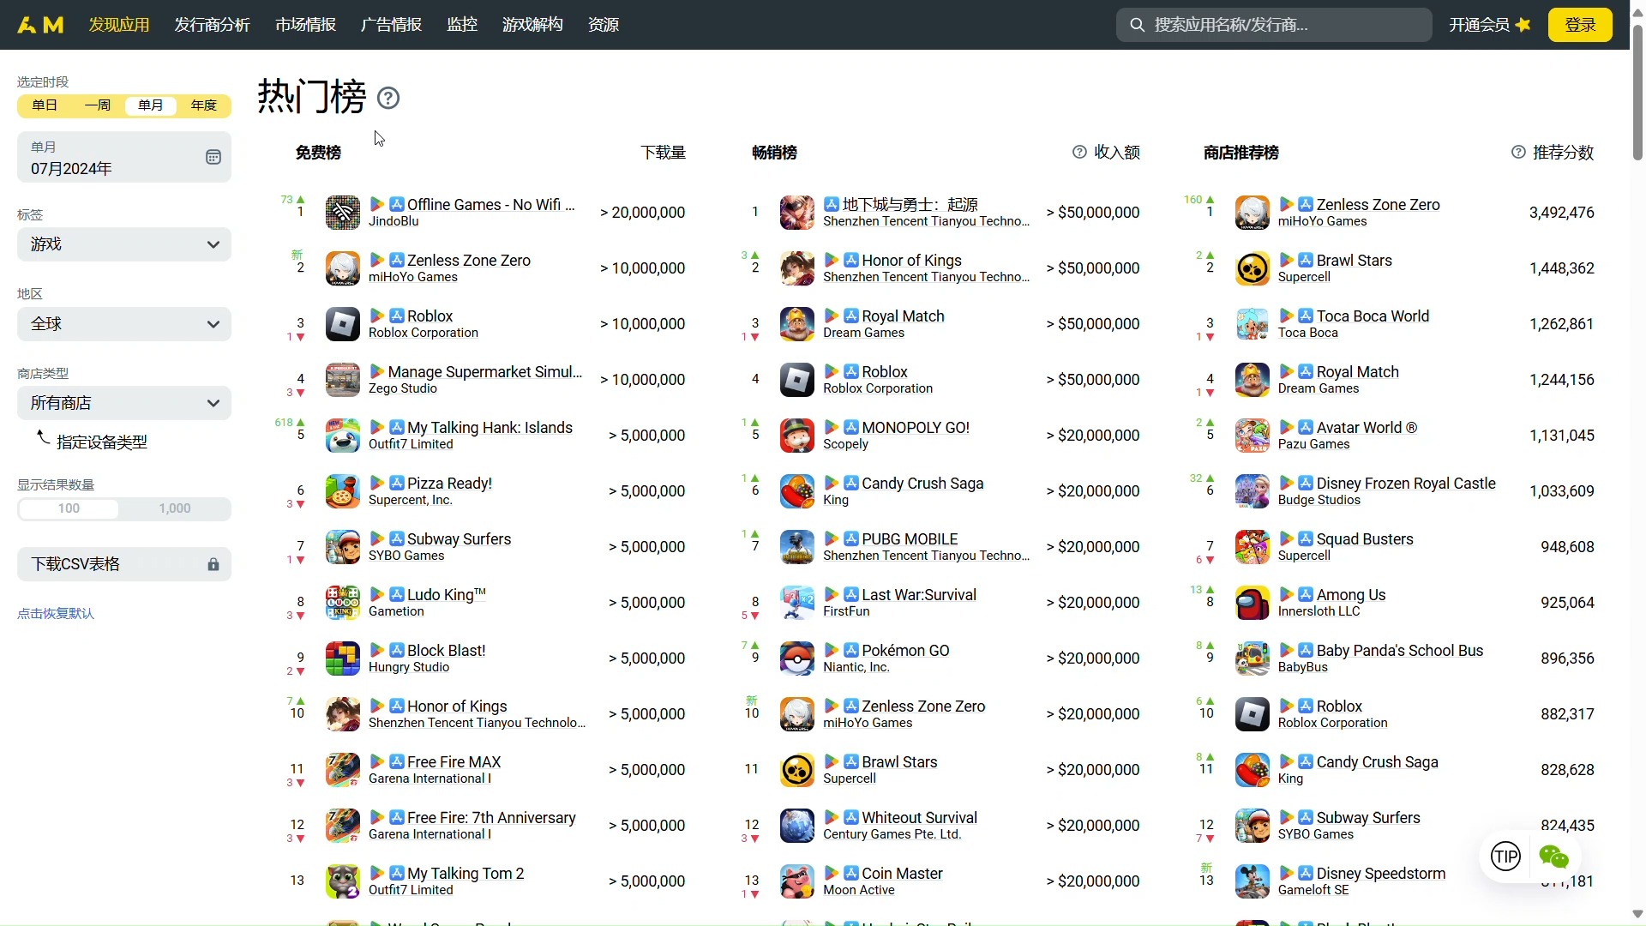Open Subway Surfers link in free chart
1646x926 pixels.
coord(460,538)
